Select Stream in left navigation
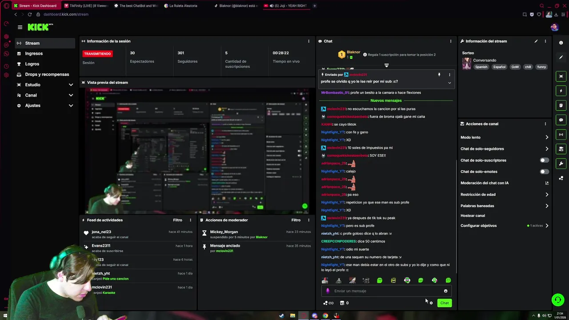The width and height of the screenshot is (569, 320). (45, 43)
